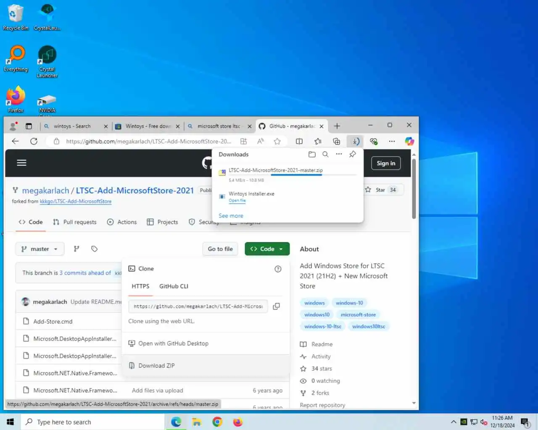Open Chrome from the taskbar

[x=217, y=422]
